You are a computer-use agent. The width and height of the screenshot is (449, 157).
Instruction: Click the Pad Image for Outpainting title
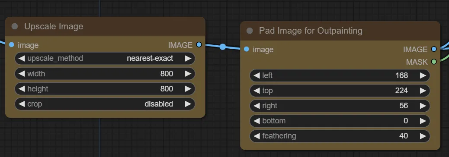pyautogui.click(x=311, y=31)
